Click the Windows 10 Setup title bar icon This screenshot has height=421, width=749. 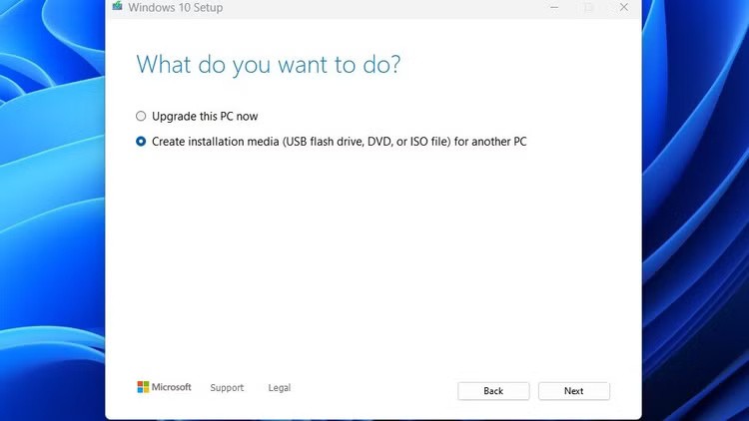pos(117,7)
